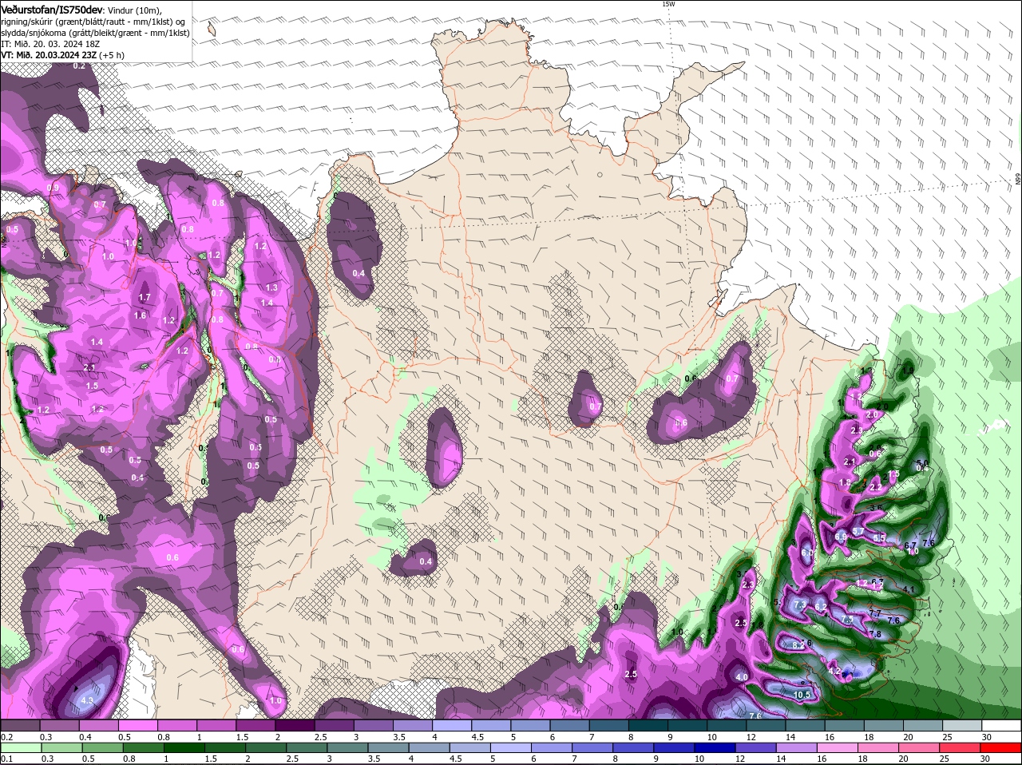Viewport: 1022px width, 765px height.
Task: Click the 0.9 snowfall value on map
Action: [x=53, y=188]
